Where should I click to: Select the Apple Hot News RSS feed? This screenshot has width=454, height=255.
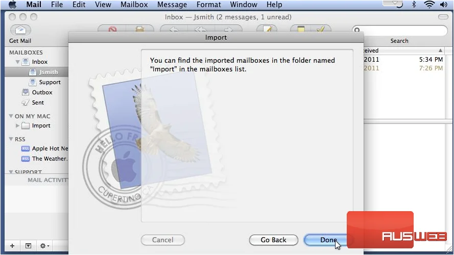[x=50, y=148]
